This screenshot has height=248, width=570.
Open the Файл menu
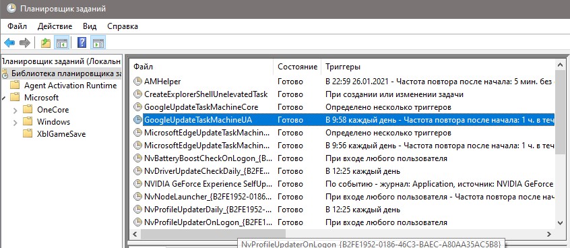(17, 26)
